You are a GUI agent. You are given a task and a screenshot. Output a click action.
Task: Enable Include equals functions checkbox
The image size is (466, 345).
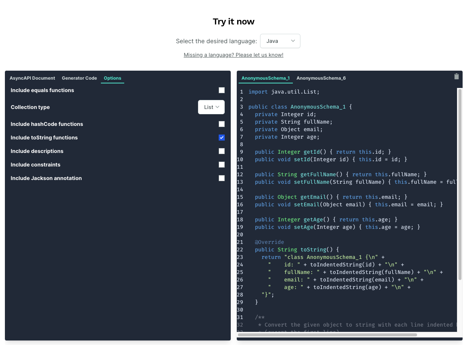tap(222, 90)
